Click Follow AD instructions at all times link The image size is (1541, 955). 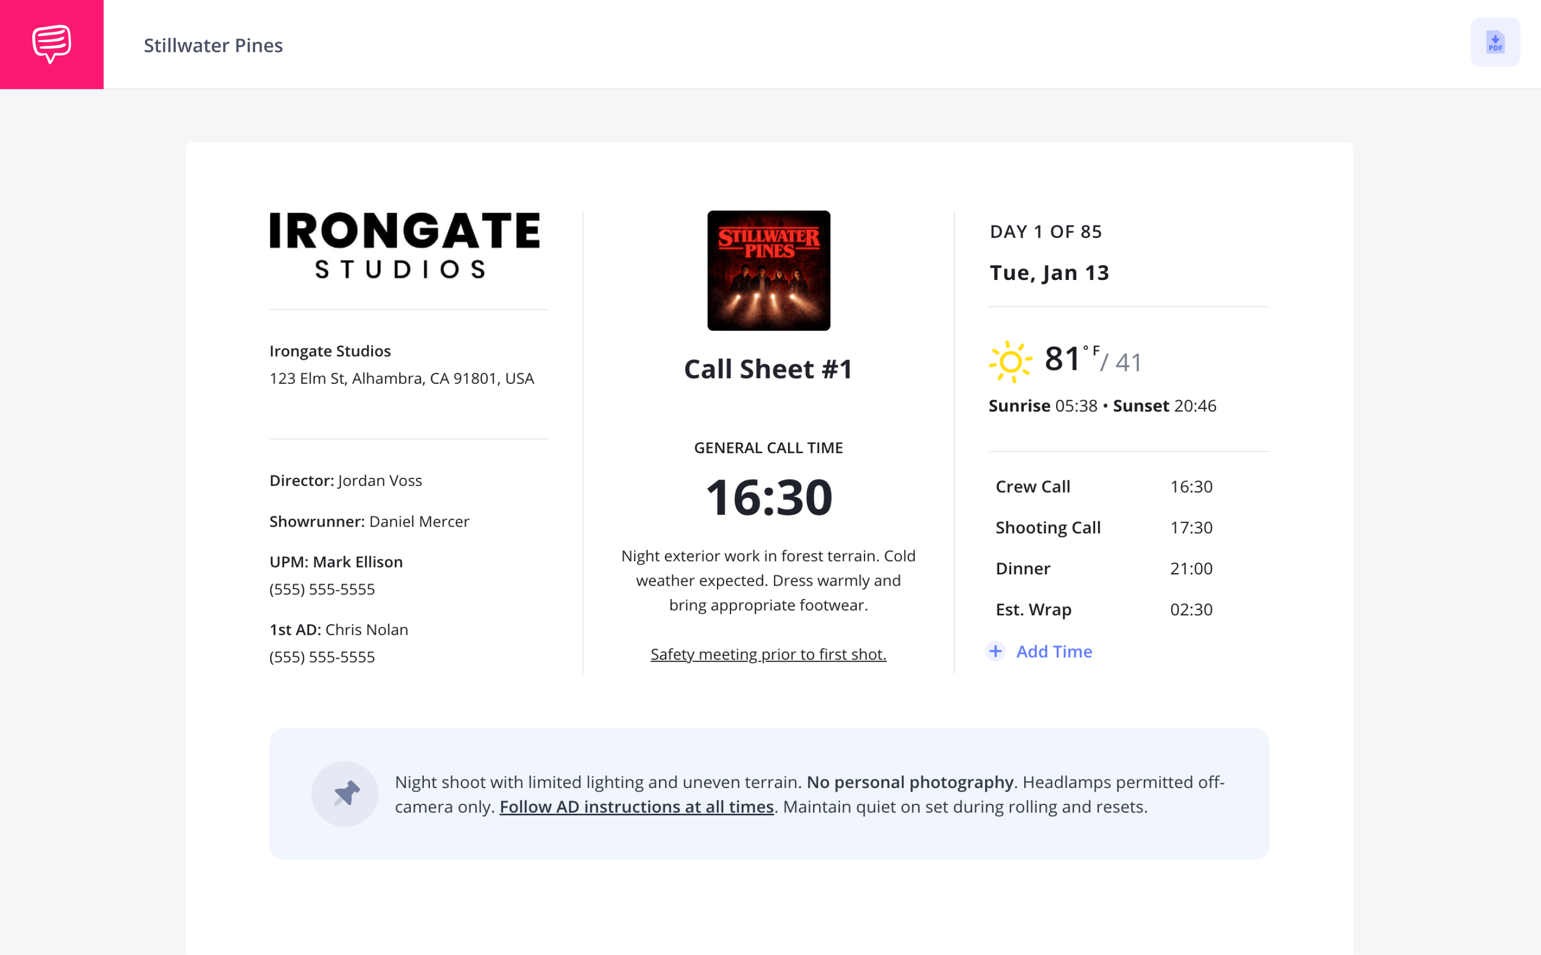coord(636,807)
